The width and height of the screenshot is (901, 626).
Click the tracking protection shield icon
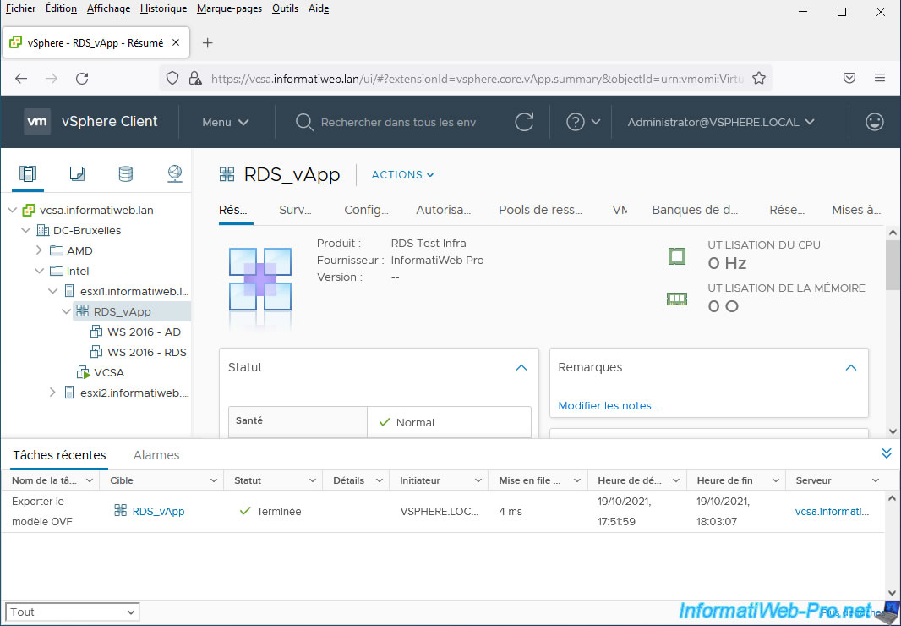click(172, 78)
